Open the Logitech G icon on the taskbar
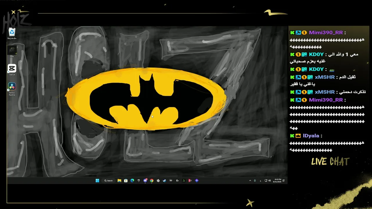The height and width of the screenshot is (209, 372). [x=177, y=181]
